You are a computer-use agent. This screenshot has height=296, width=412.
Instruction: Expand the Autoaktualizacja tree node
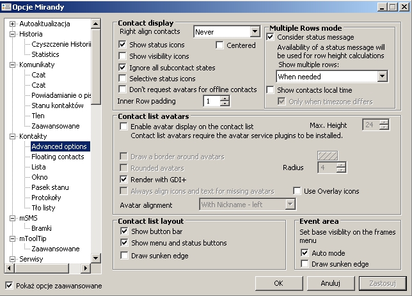point(13,24)
